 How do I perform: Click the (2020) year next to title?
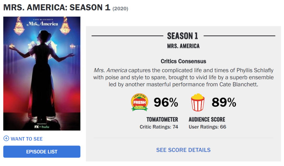pos(120,9)
